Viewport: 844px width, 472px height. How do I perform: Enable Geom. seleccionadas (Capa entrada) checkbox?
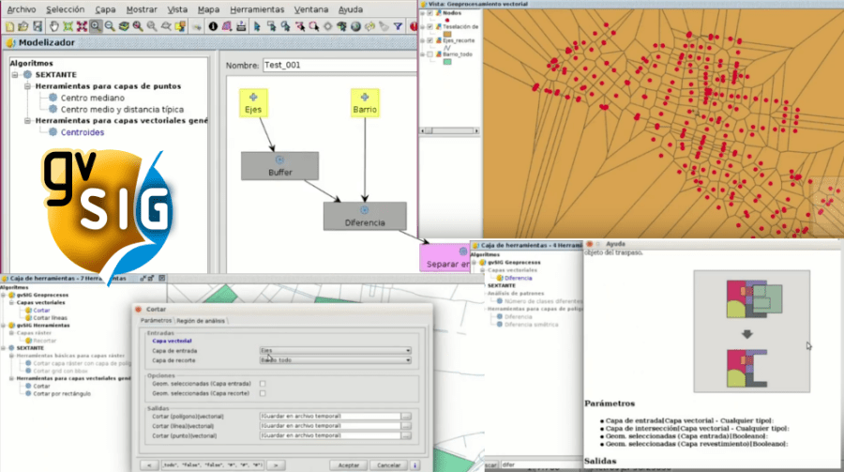click(263, 383)
